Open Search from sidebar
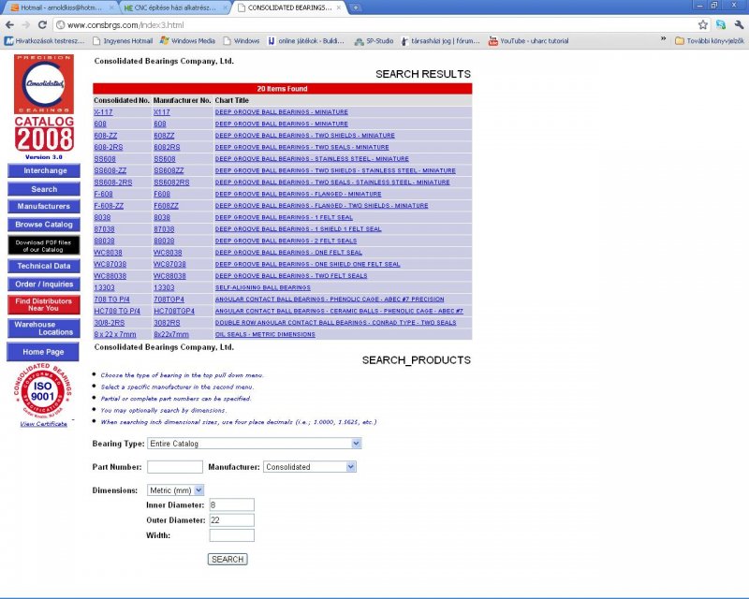Screen dimensions: 749x599 coord(44,189)
